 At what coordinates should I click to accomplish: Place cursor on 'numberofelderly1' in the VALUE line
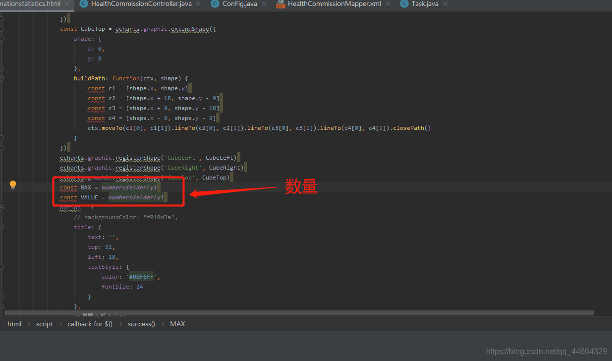136,197
